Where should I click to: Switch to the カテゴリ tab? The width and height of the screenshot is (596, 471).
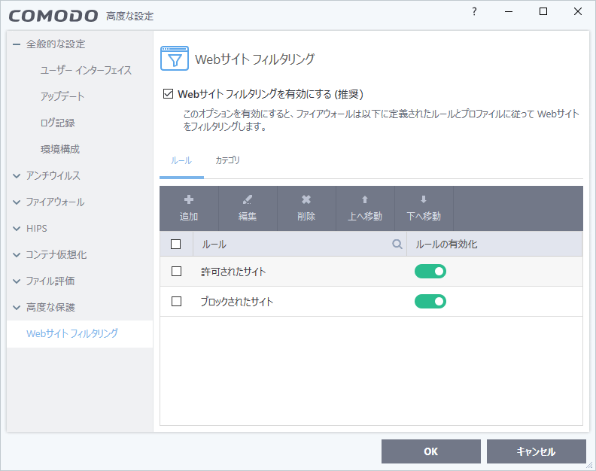227,161
